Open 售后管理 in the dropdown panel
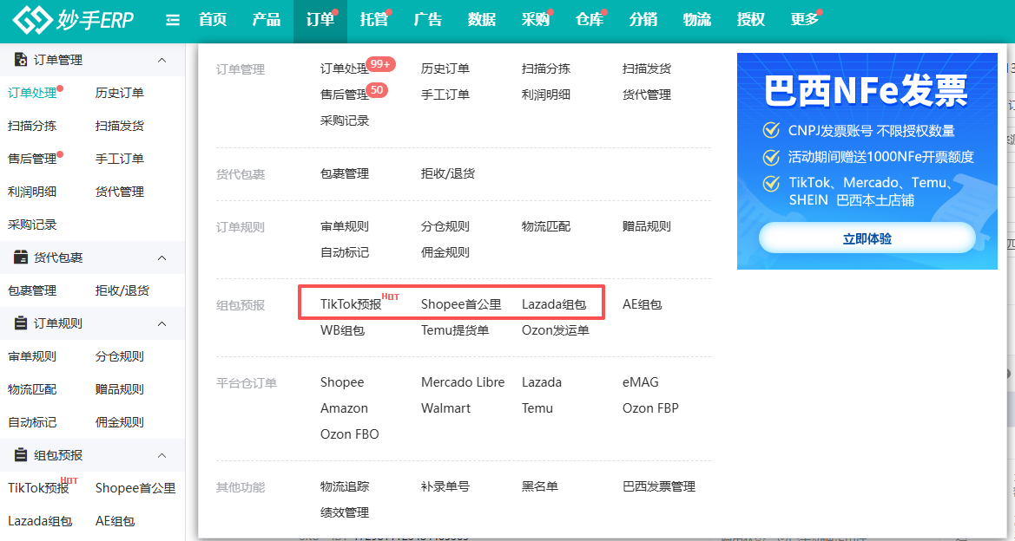The image size is (1015, 541). pos(345,95)
